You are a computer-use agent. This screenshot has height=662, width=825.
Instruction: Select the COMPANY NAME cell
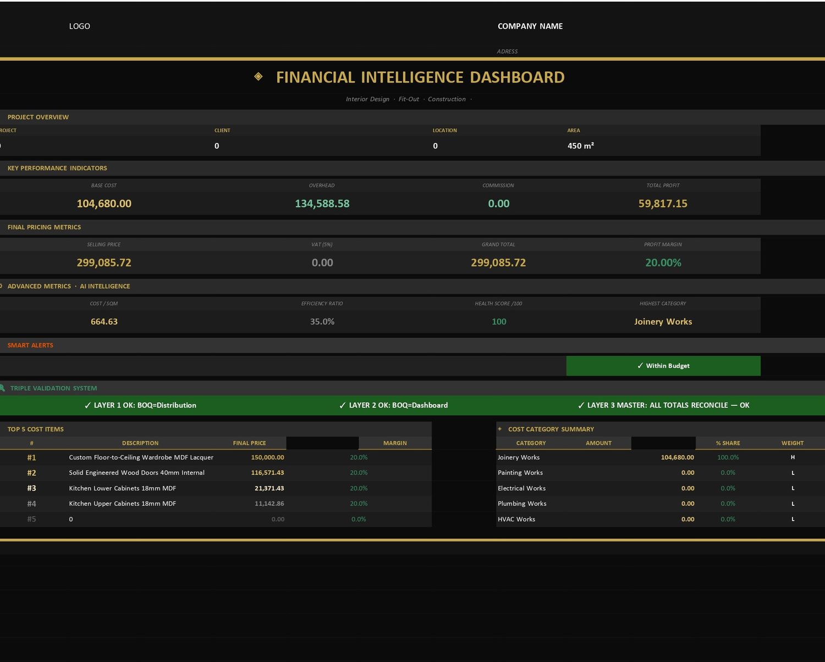[530, 26]
